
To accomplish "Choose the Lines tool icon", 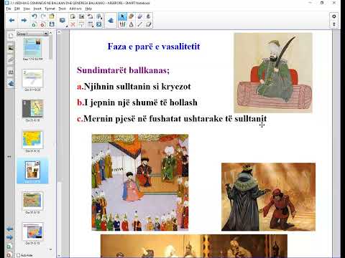I will [x=140, y=24].
